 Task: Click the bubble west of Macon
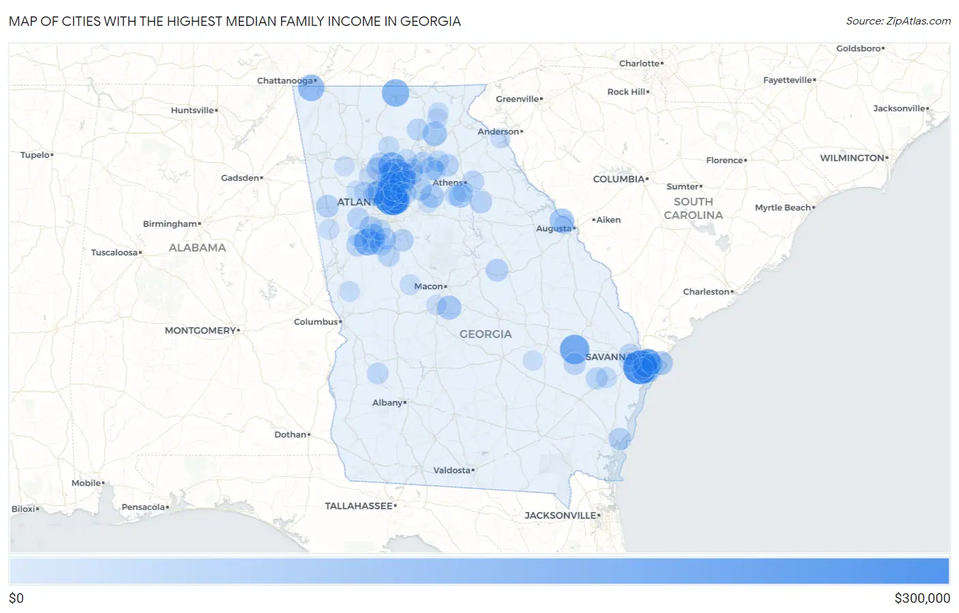(409, 284)
